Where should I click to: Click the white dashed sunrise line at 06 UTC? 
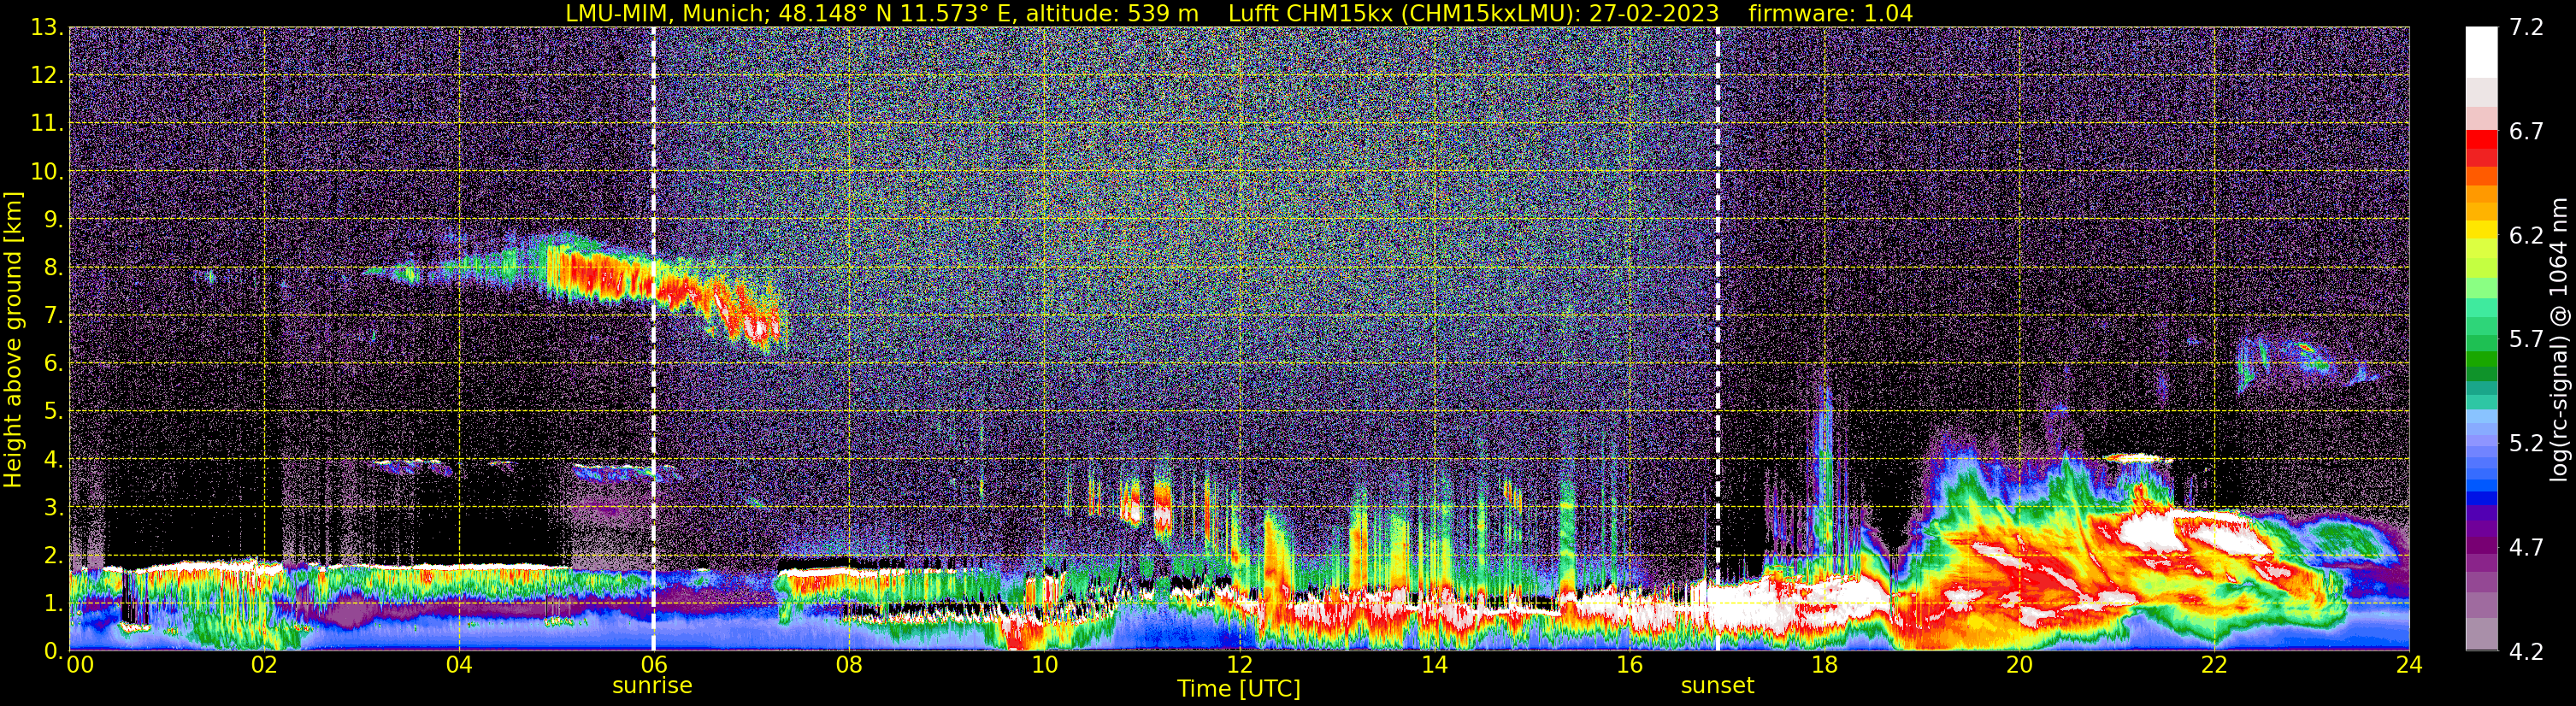tap(653, 339)
